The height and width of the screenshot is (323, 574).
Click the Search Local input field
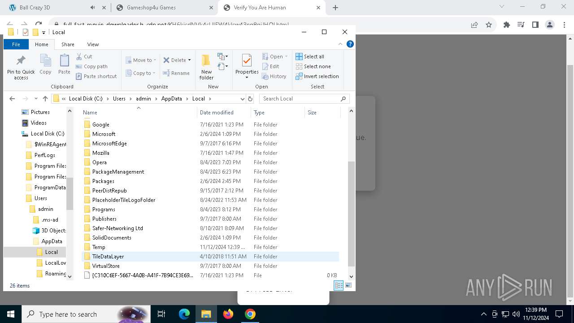coord(300,99)
